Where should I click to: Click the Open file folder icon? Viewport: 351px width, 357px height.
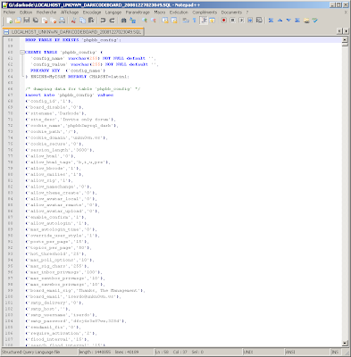tap(18, 21)
